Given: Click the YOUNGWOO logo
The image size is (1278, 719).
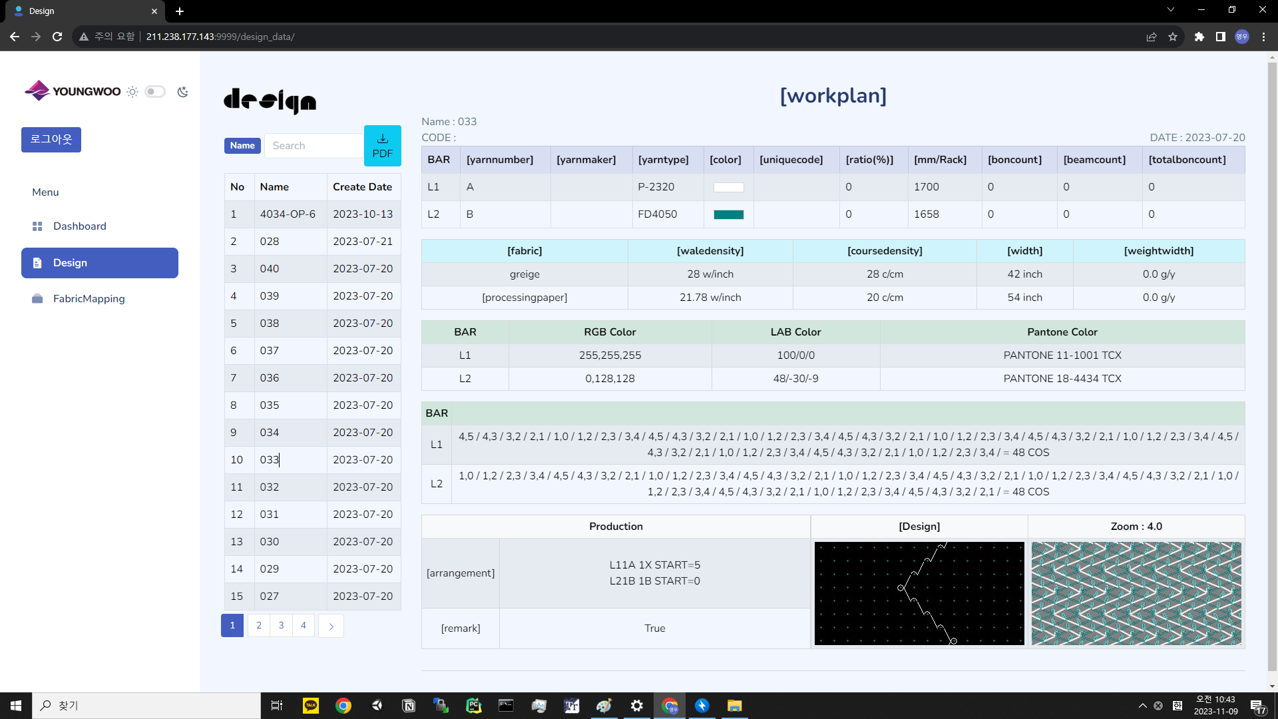Looking at the screenshot, I should [73, 91].
